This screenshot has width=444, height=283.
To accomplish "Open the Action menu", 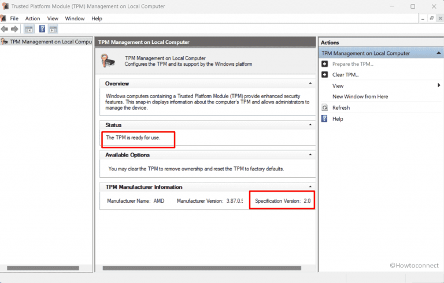I will pos(32,18).
